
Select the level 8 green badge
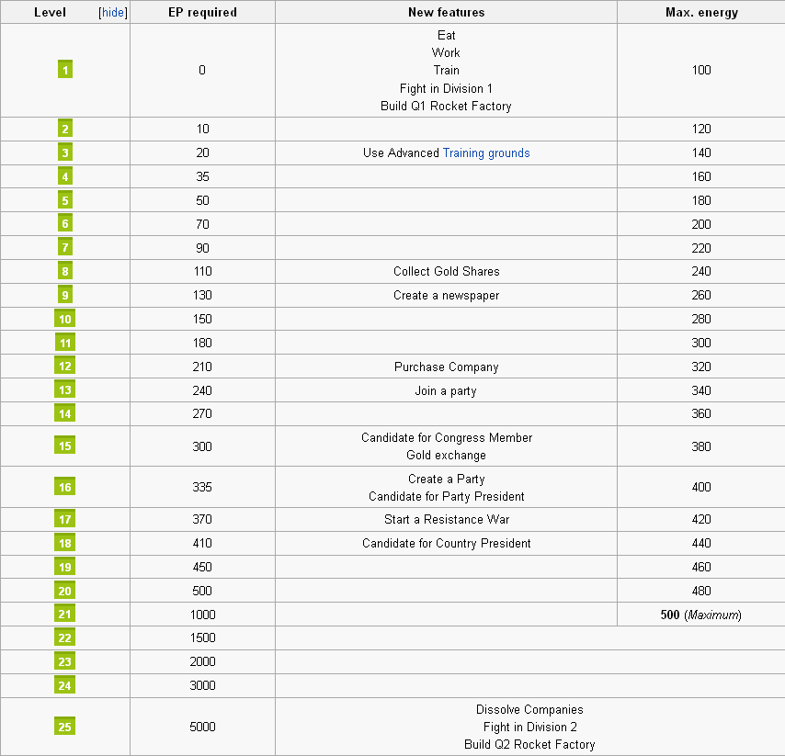coord(65,271)
